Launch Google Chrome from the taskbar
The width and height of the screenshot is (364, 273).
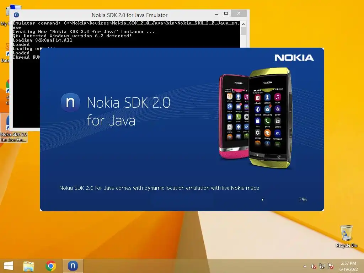tap(51, 266)
